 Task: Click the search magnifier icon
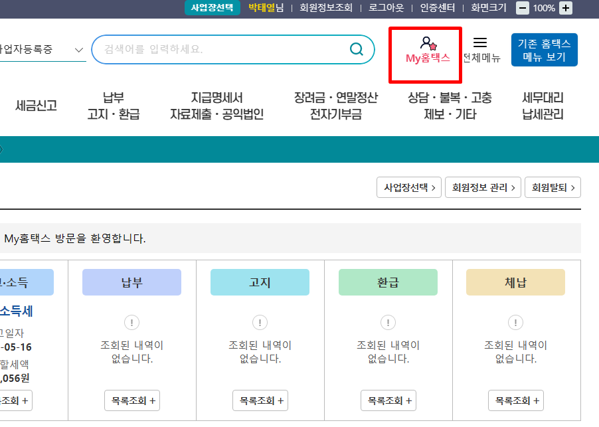357,49
